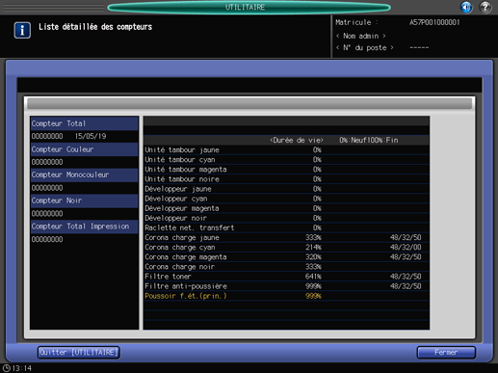Click Quitter [UTILITAIRE] button
Screen dimensions: 498x373
tap(79, 353)
